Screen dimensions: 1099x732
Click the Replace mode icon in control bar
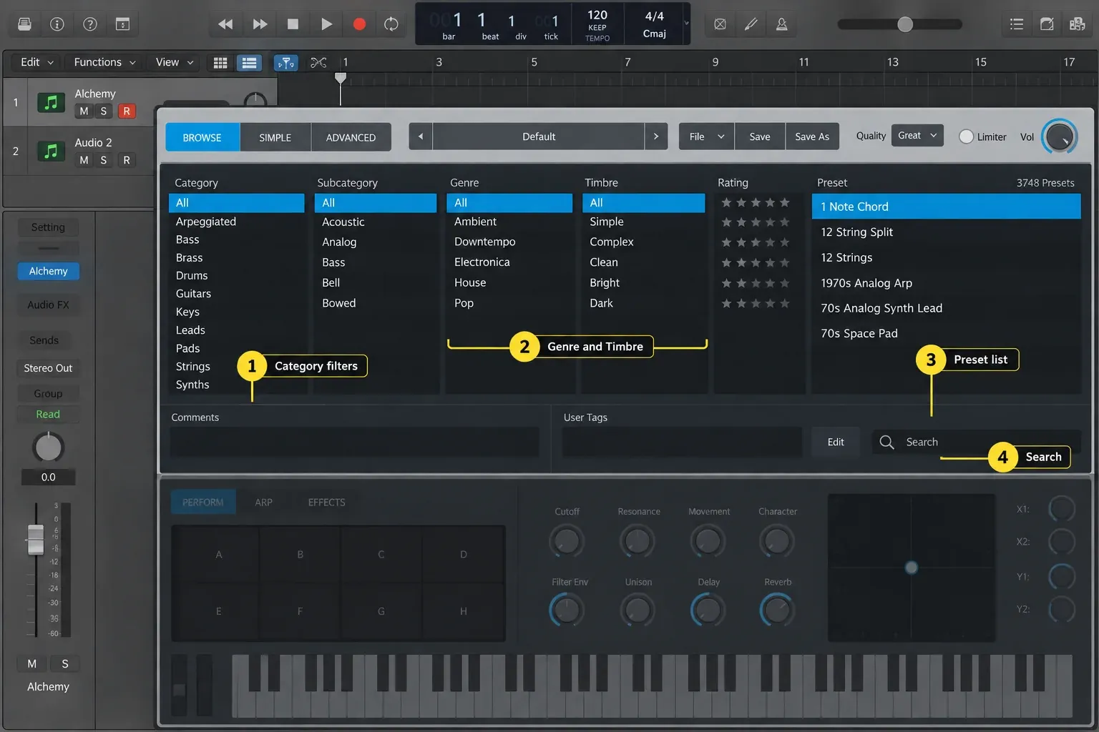tap(721, 24)
